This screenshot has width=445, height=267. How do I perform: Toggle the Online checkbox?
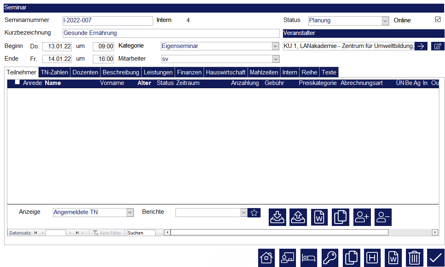pyautogui.click(x=438, y=20)
